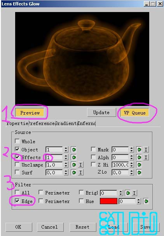This screenshot has height=236, width=164.
Task: Enable the Mask checkbox
Action: coord(93,149)
